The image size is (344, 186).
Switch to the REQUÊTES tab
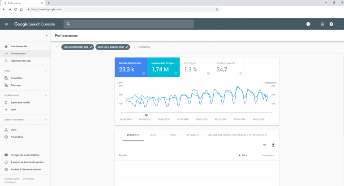[133, 135]
